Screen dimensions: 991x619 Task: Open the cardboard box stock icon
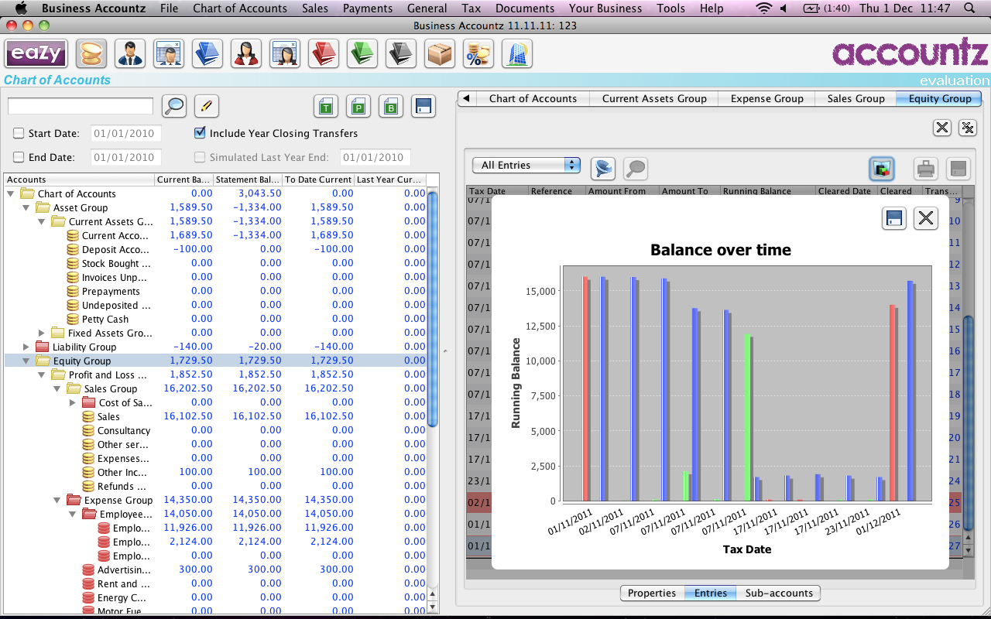(x=440, y=54)
